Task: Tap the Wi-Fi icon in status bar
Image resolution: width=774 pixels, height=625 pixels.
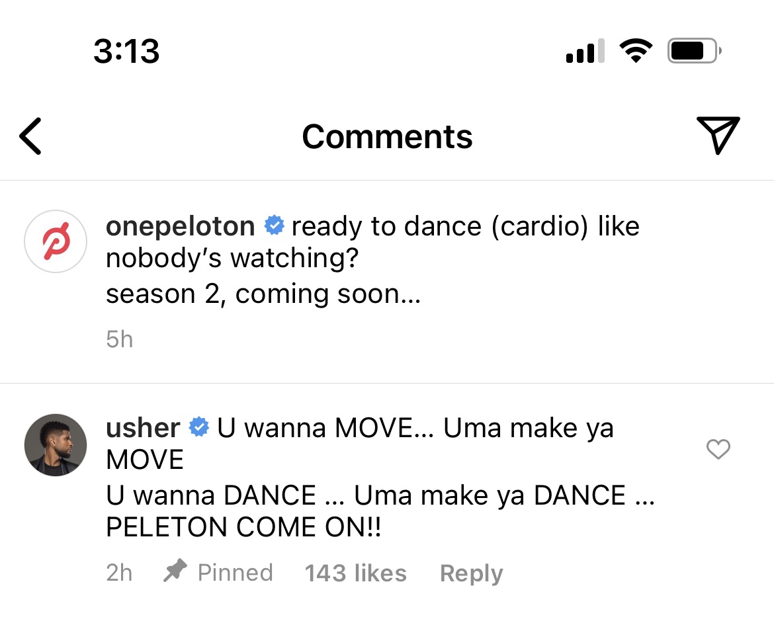Action: 636,51
